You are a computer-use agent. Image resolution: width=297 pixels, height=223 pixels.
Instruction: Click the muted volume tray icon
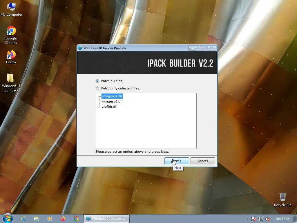click(268, 219)
